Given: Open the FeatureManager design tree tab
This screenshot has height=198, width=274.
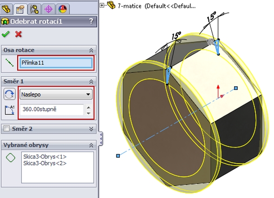Looking at the screenshot, I should tap(7, 9).
